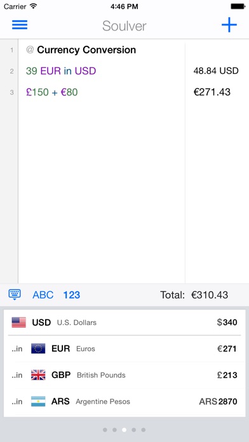Image resolution: width=249 pixels, height=442 pixels.
Task: Go to the first page indicator dot
Action: 105,430
